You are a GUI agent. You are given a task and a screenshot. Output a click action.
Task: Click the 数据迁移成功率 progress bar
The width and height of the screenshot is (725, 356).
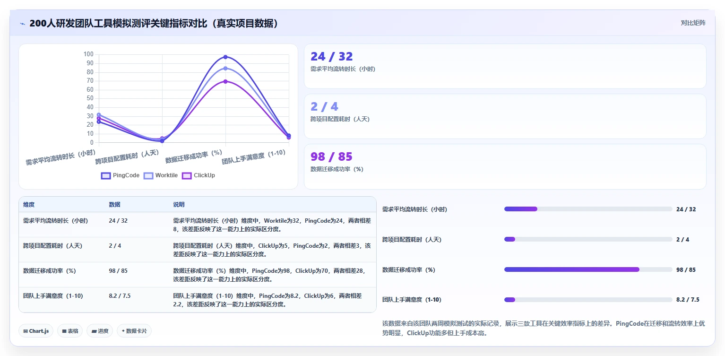coord(588,269)
